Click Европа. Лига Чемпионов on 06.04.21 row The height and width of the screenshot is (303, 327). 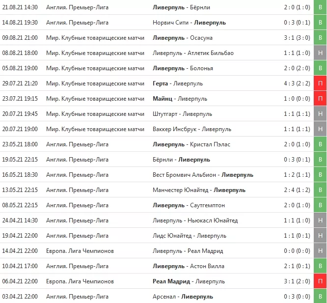click(80, 281)
